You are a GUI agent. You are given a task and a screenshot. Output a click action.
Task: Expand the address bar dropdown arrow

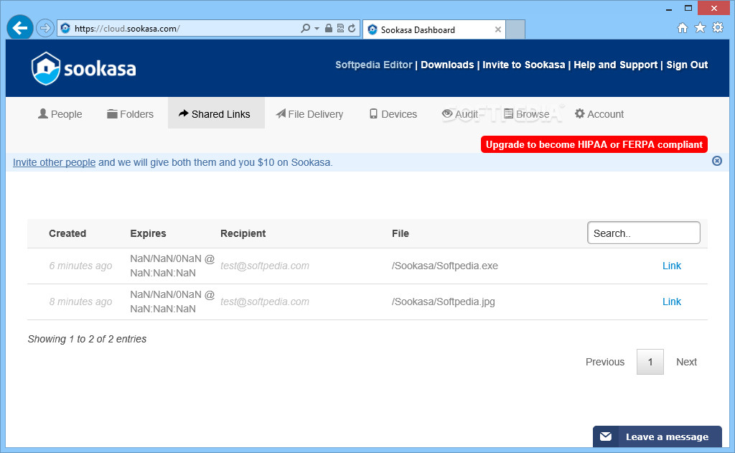(x=317, y=29)
